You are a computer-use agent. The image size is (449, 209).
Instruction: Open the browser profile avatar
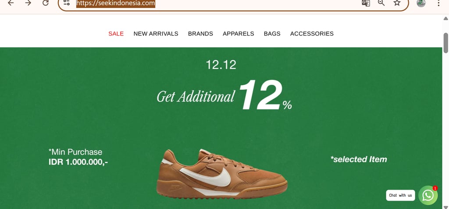tap(421, 3)
